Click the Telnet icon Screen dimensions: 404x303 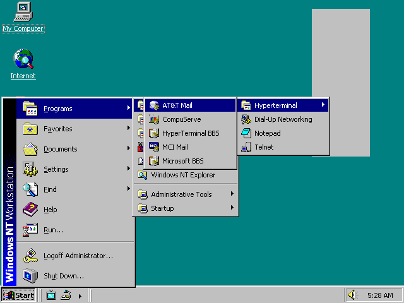pyautogui.click(x=246, y=147)
